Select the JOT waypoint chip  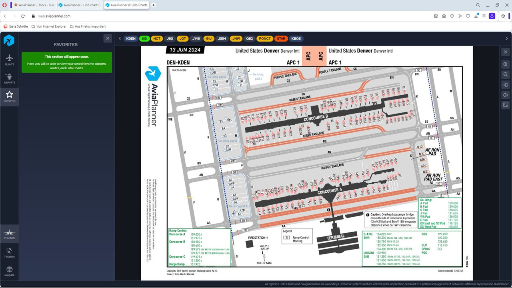point(183,38)
